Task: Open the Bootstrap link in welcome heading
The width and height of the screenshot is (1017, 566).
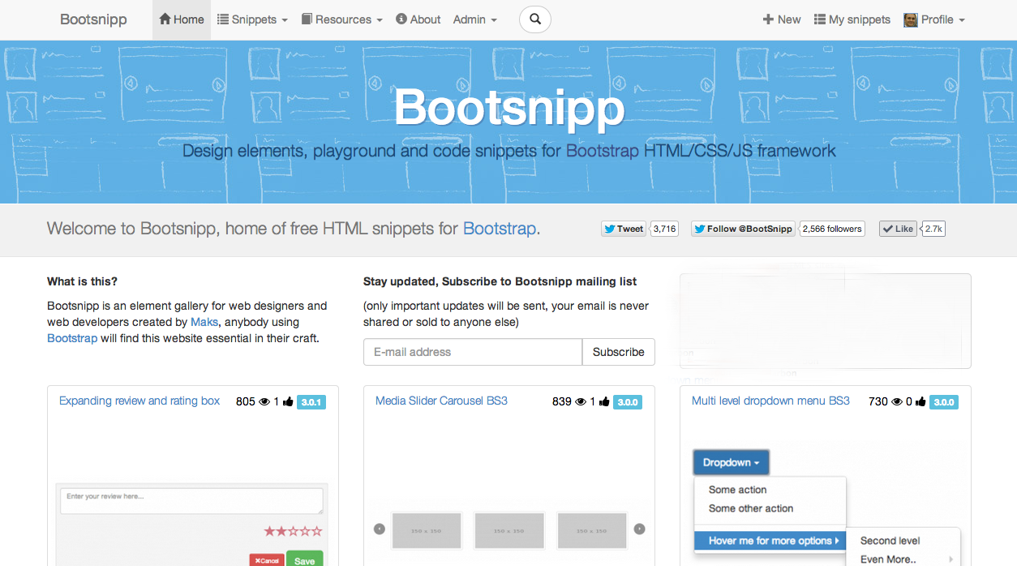Action: coord(500,229)
